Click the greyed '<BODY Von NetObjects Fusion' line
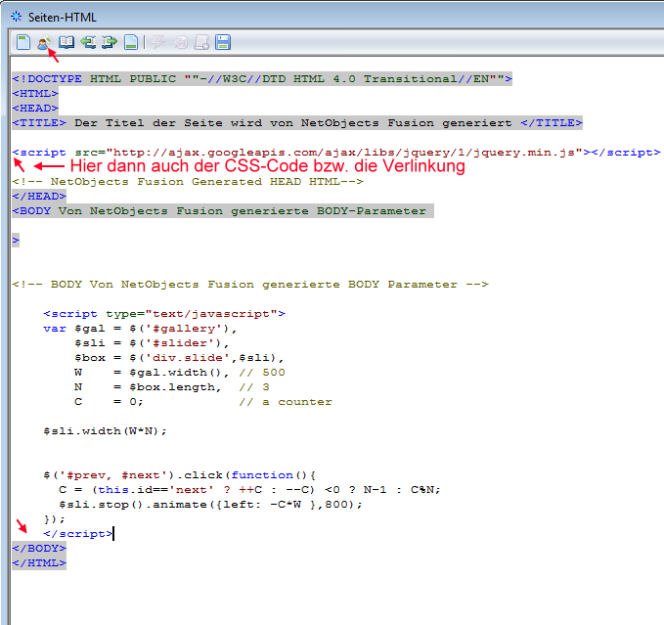664x625 pixels. (x=223, y=211)
